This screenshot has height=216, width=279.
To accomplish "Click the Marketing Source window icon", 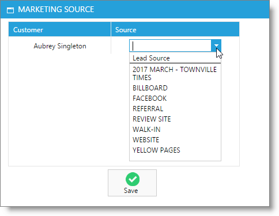I will (x=10, y=10).
